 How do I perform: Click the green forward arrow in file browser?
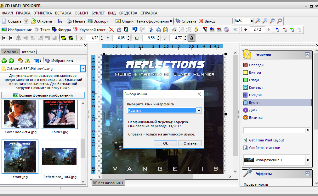11,61
